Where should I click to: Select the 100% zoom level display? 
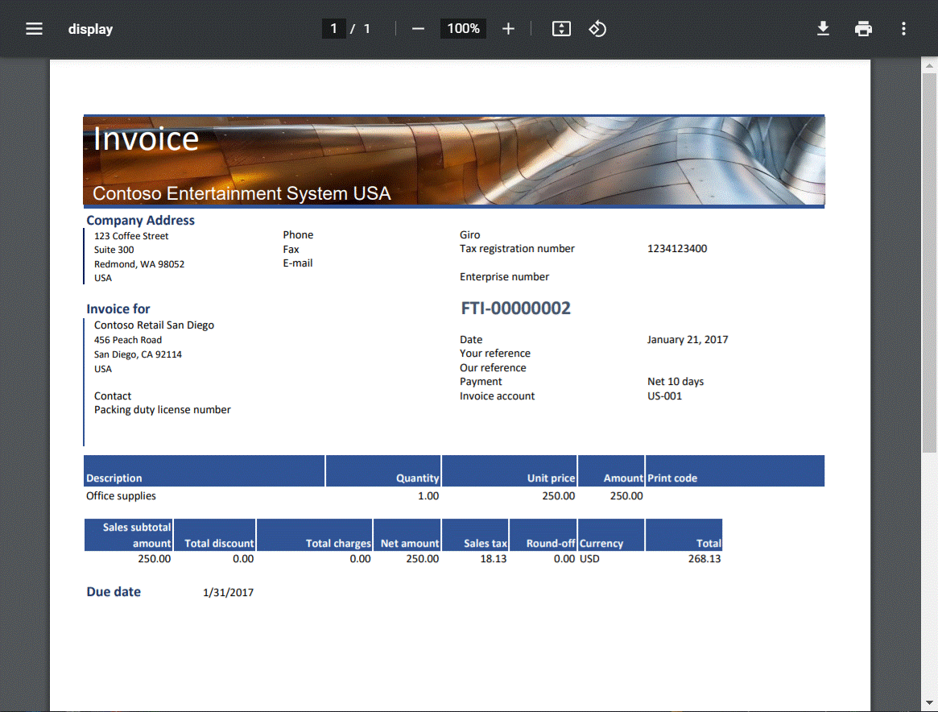(x=463, y=28)
